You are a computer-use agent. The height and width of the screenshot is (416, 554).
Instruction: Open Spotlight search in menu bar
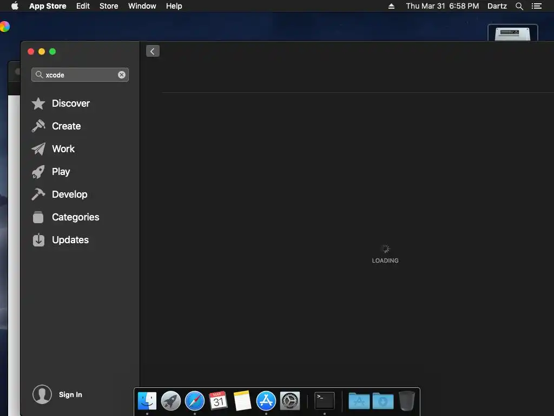click(x=519, y=6)
